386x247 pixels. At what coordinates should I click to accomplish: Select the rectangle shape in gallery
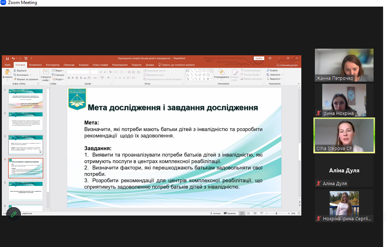tap(200, 71)
